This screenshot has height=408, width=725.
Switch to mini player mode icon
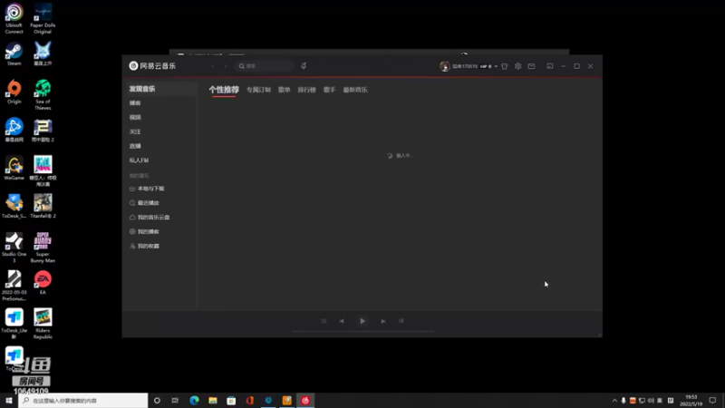550,66
